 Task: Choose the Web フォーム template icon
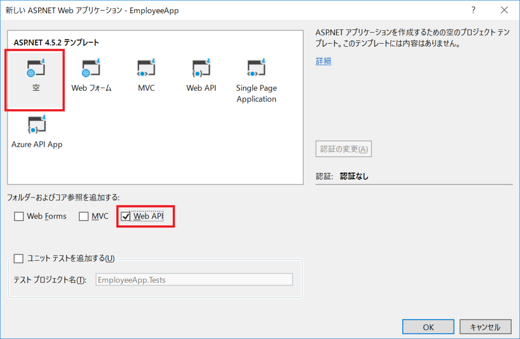91,69
